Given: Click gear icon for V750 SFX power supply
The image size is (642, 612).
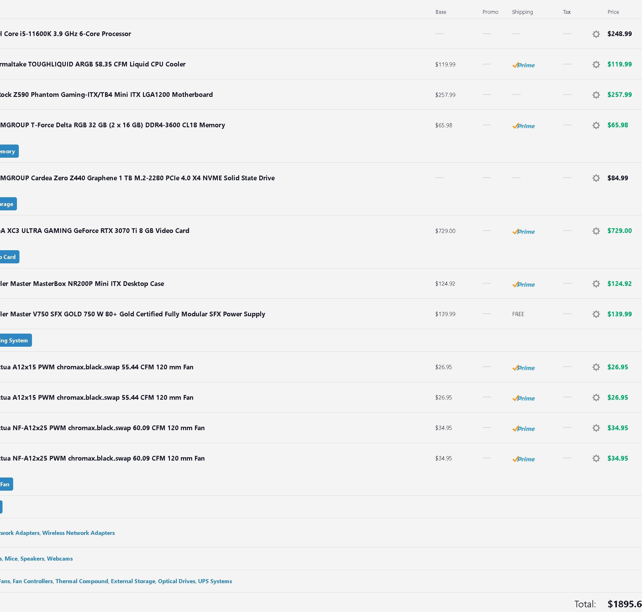Looking at the screenshot, I should pos(596,314).
